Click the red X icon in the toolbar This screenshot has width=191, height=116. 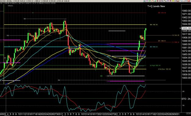[189, 1]
